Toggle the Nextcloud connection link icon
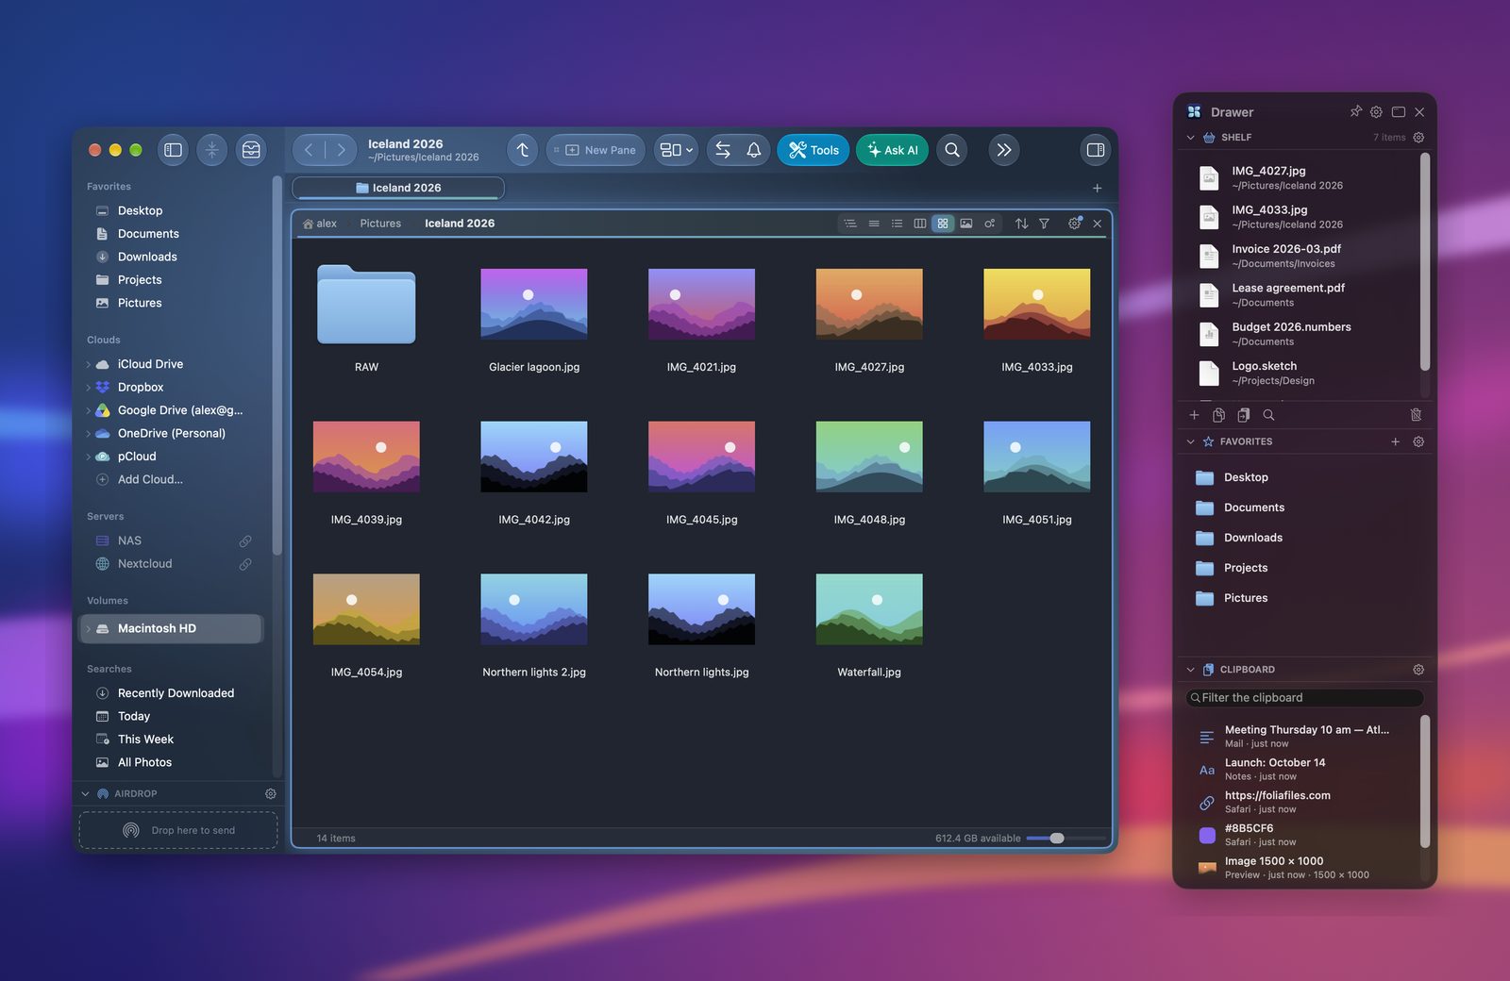1510x981 pixels. [x=245, y=564]
